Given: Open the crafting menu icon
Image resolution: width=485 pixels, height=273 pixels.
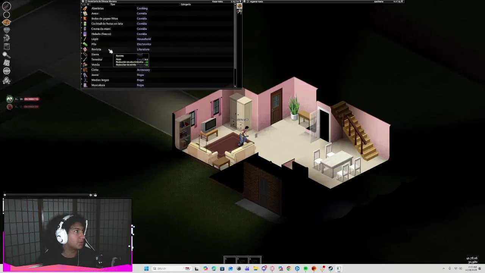Looking at the screenshot, I should (6, 38).
